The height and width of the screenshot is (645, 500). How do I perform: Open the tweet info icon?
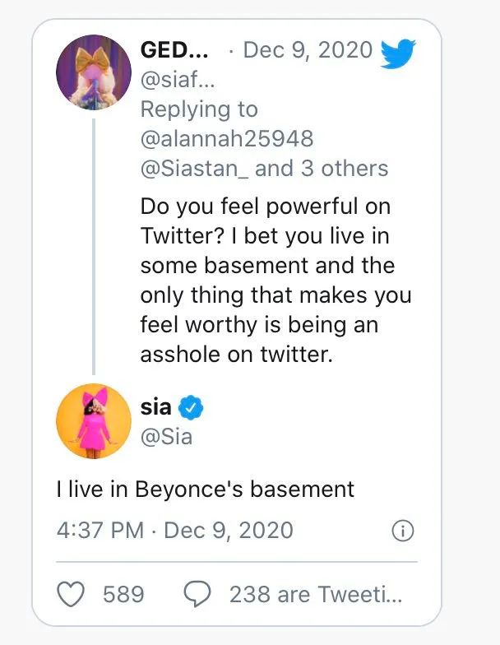pos(402,531)
